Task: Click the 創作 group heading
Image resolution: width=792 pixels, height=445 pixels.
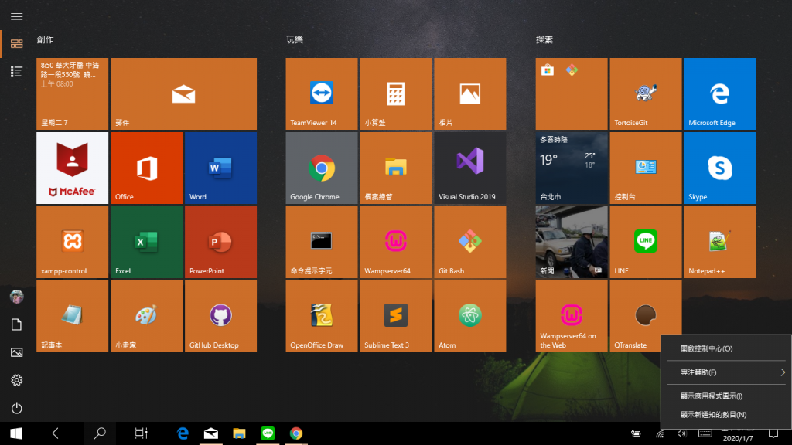Action: pos(46,40)
